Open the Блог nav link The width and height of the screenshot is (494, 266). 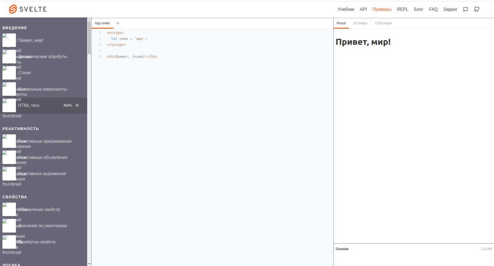(x=419, y=9)
